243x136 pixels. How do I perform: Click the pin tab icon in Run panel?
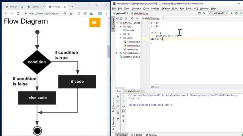click(x=118, y=119)
